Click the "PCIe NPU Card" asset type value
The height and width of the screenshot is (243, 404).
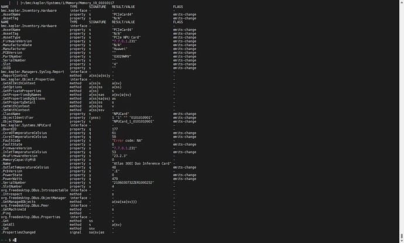[126, 37]
